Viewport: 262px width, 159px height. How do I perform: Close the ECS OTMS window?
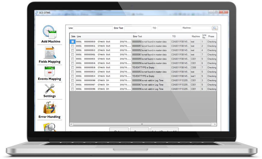click(x=224, y=12)
